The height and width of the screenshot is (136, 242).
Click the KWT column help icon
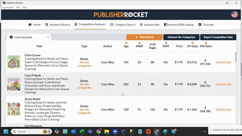point(166,43)
